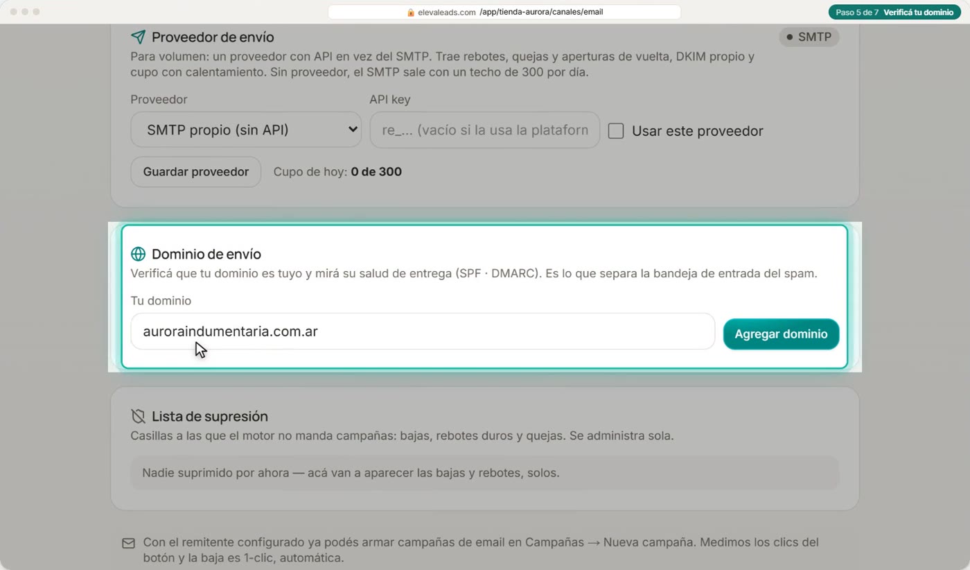The image size is (970, 570).
Task: Click the Proveedor de envío heading
Action: coord(213,37)
